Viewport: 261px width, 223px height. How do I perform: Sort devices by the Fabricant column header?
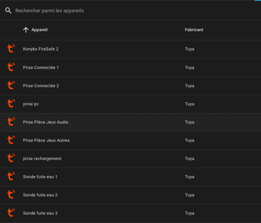click(x=194, y=30)
